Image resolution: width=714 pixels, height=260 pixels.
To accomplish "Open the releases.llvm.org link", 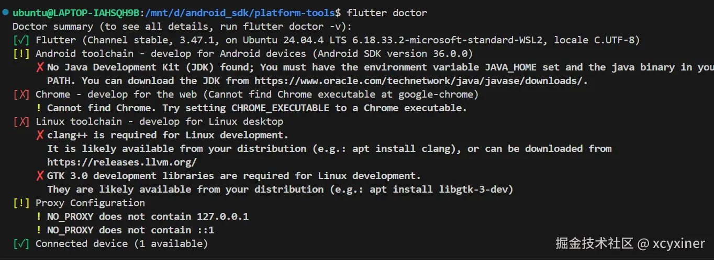I will 122,162.
